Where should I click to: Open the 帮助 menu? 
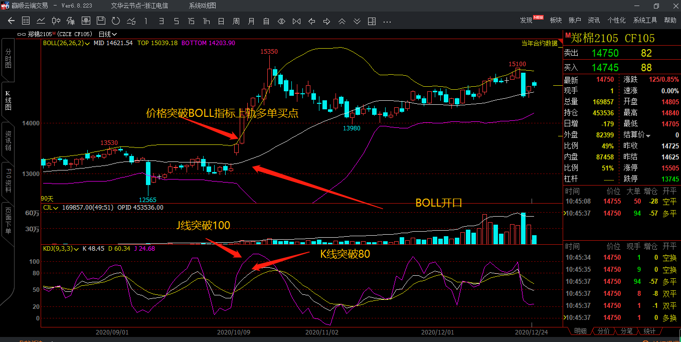pos(670,20)
